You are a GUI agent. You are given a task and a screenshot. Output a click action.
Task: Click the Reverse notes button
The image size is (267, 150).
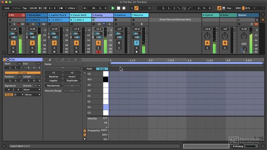coord(53,77)
